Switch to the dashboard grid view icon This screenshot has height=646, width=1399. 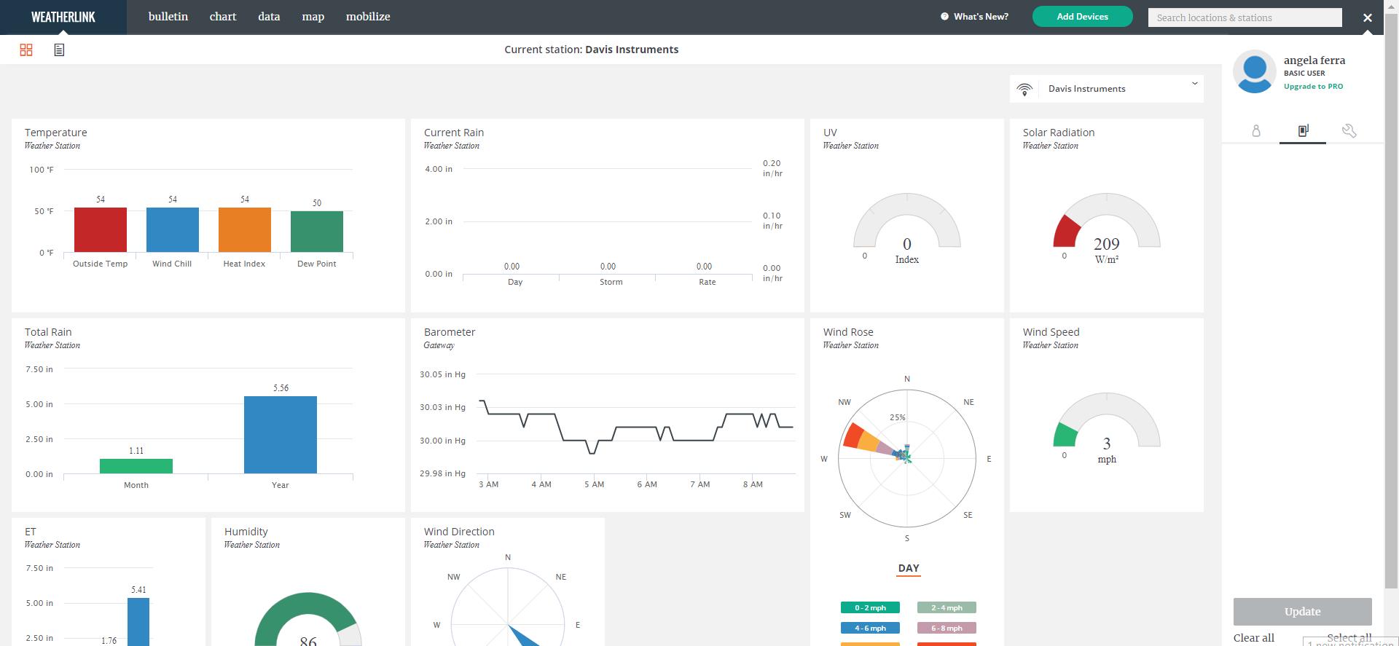(26, 50)
